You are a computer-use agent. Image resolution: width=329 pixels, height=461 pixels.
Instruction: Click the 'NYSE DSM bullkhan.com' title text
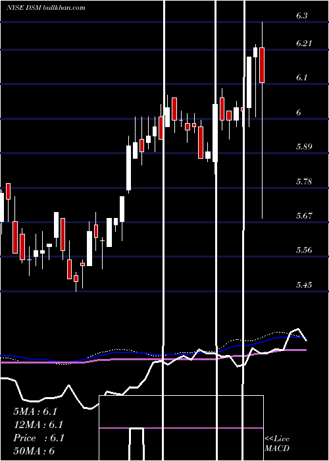[46, 8]
